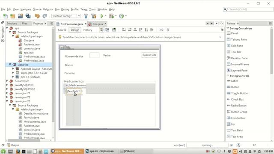
Task: Click the running progress bar
Action: pos(207,145)
